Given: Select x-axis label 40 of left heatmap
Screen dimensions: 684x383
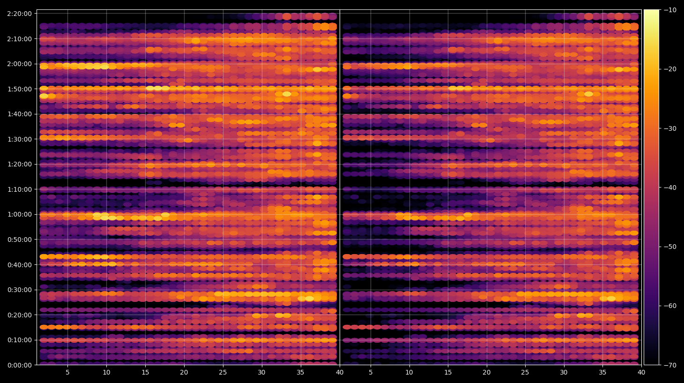Looking at the screenshot, I should pos(339,373).
